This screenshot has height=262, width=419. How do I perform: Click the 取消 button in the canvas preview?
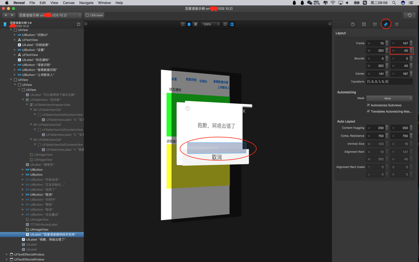[x=217, y=158]
